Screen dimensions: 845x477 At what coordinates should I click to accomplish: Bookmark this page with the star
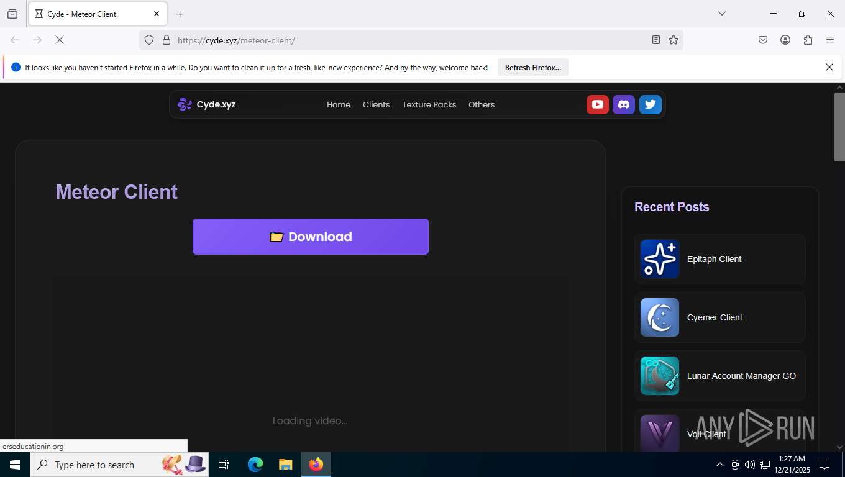pos(674,40)
